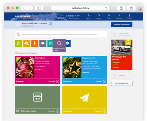147x121 pixels.
Task: Click the phone number 8 800 100-7-307
Action: 73,16
